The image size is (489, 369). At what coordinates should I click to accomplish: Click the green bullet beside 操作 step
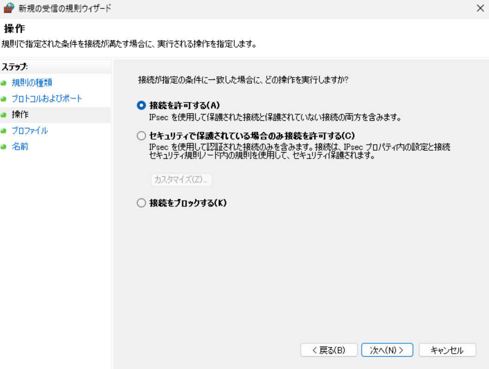coord(4,115)
